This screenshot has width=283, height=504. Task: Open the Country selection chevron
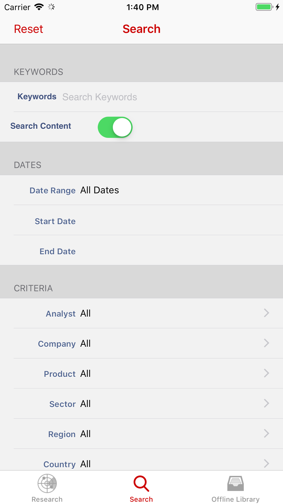point(266,463)
